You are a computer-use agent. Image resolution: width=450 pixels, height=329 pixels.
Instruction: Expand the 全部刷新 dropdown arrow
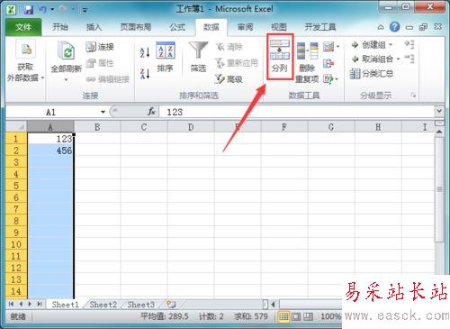[66, 80]
